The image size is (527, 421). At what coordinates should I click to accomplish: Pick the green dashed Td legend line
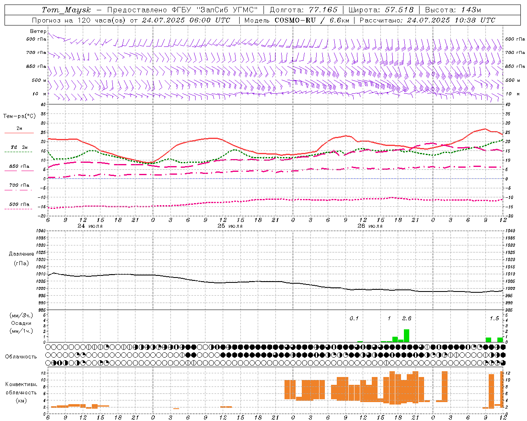point(18,152)
